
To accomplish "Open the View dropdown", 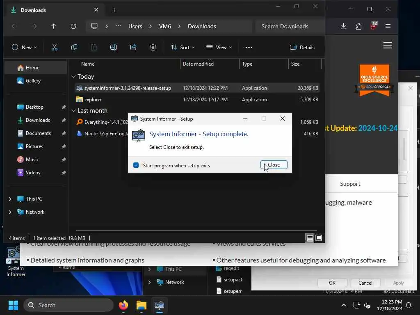I will click(219, 48).
